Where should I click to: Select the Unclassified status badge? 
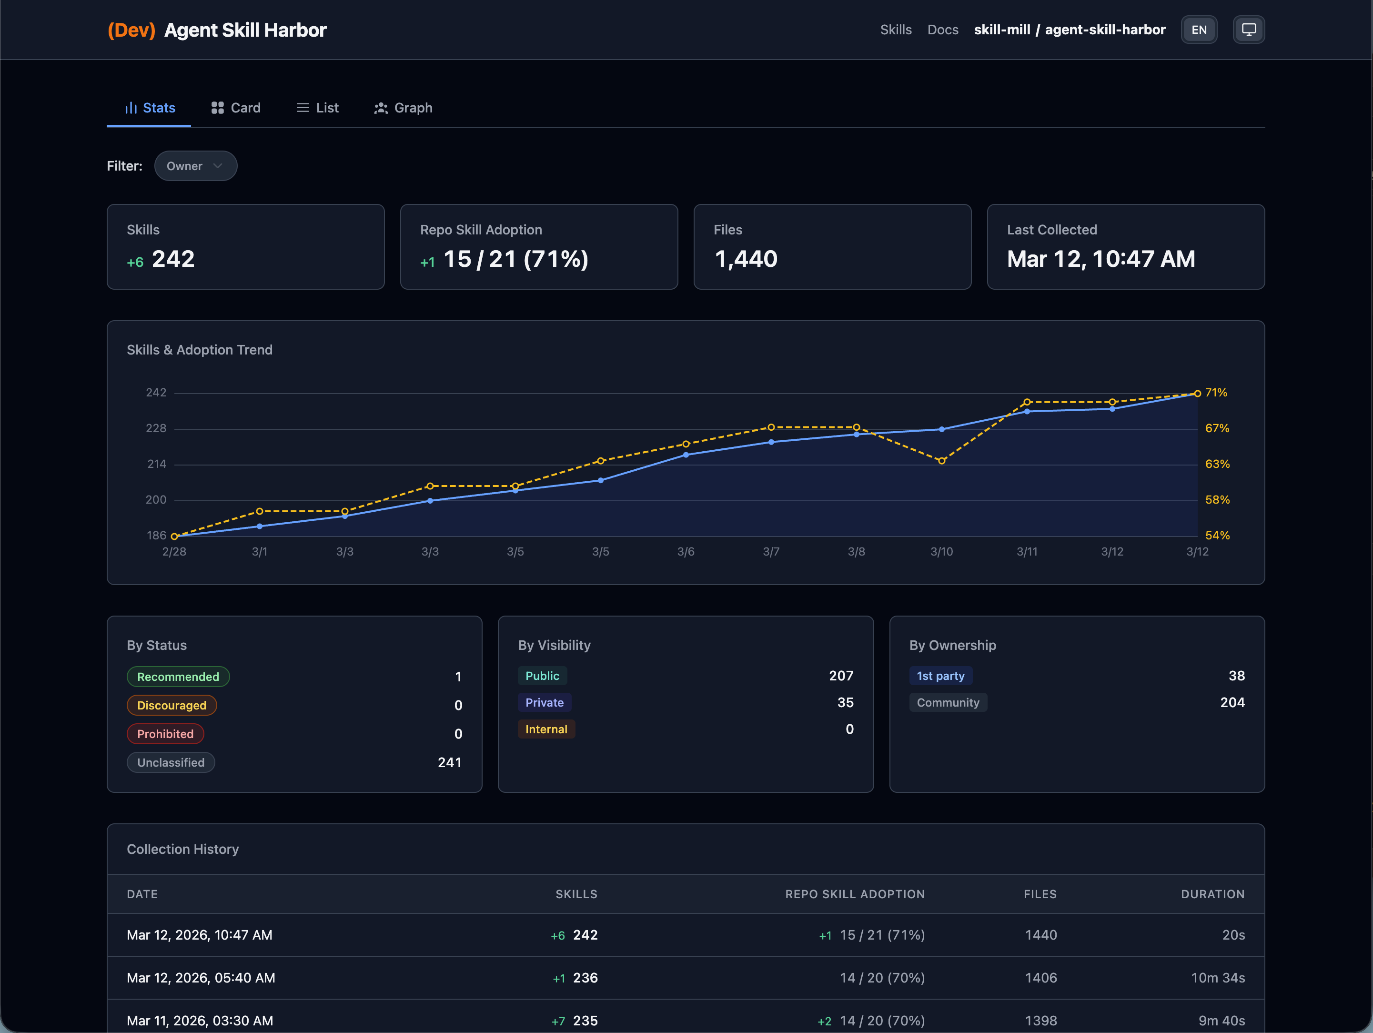click(171, 762)
